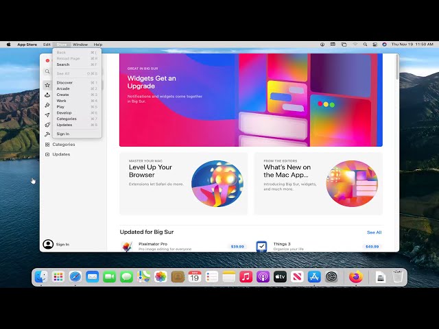Open Messages from the Dock
Image resolution: width=439 pixels, height=329 pixels.
(126, 277)
